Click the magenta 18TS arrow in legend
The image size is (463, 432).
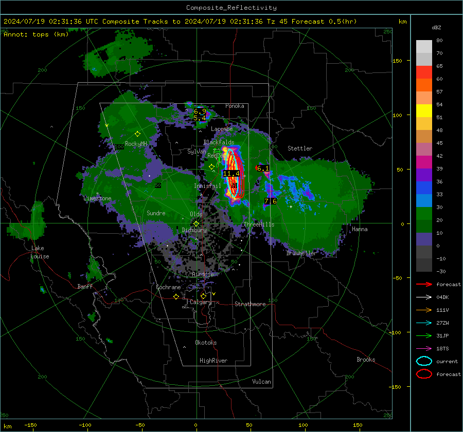point(424,349)
